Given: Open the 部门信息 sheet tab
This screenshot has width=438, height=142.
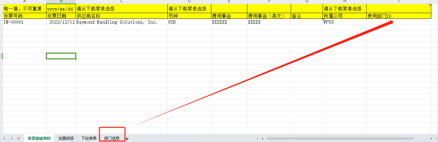Looking at the screenshot, I should point(112,138).
